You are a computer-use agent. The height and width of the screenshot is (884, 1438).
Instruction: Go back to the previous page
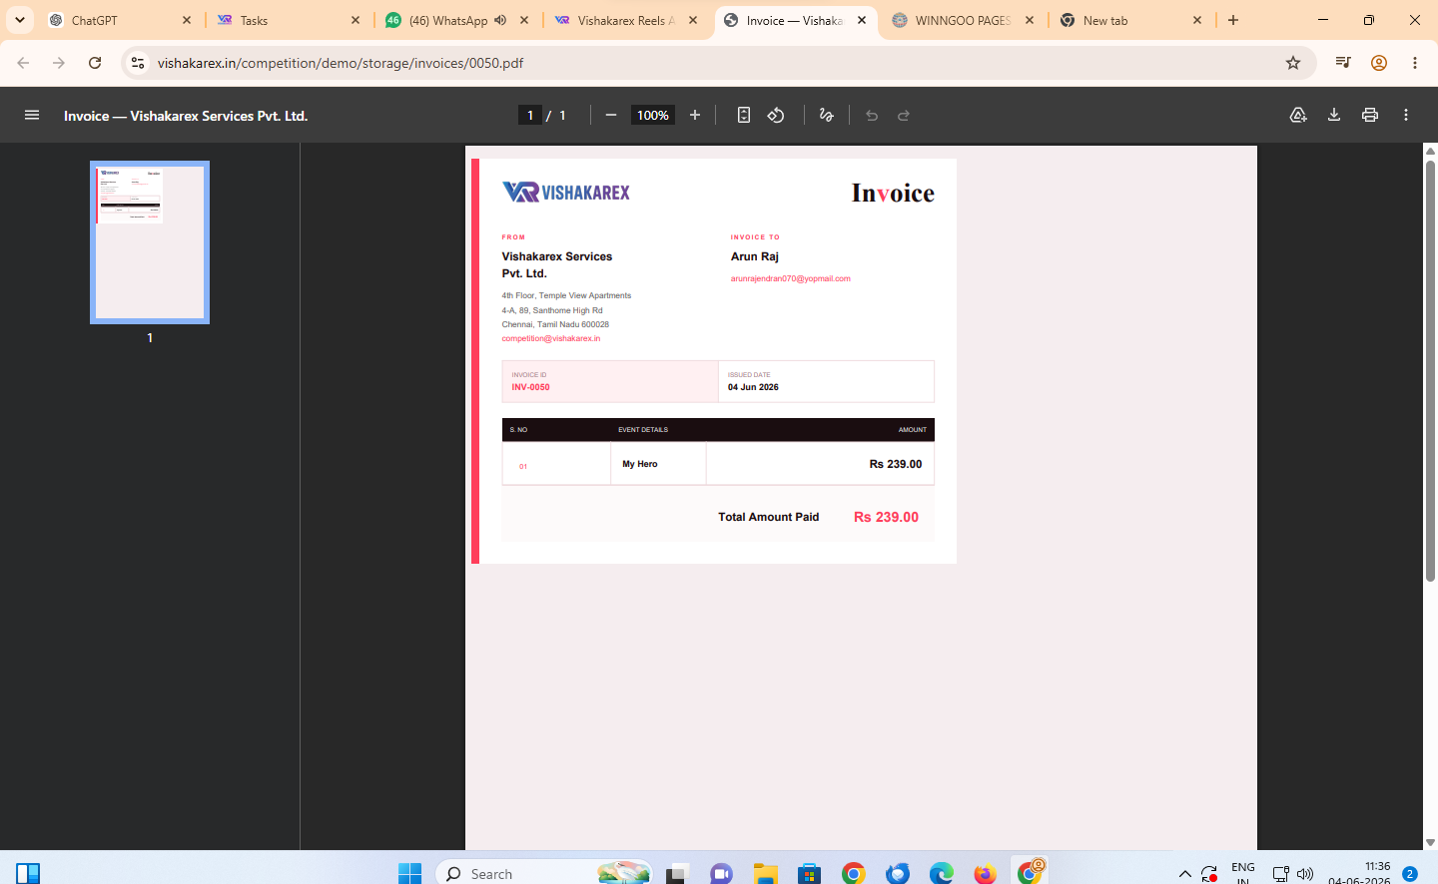(x=23, y=63)
